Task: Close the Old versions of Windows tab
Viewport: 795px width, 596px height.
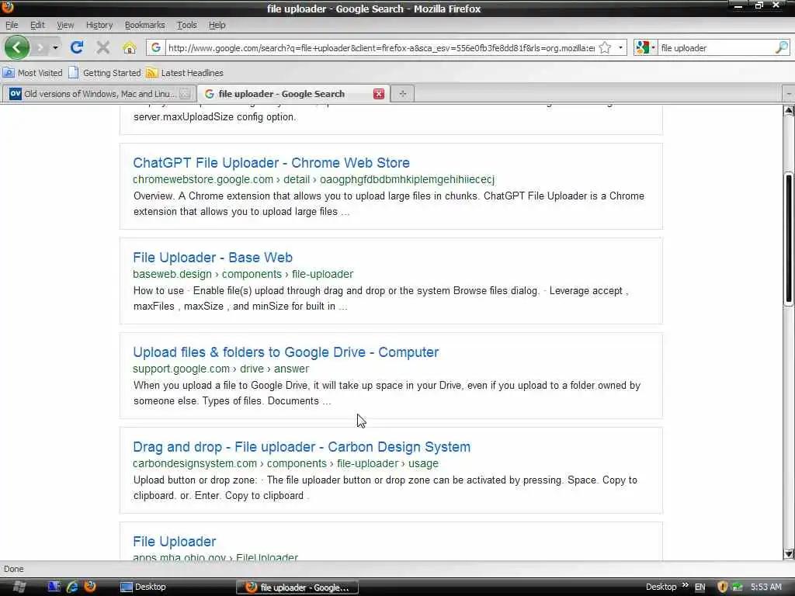Action: (x=185, y=94)
